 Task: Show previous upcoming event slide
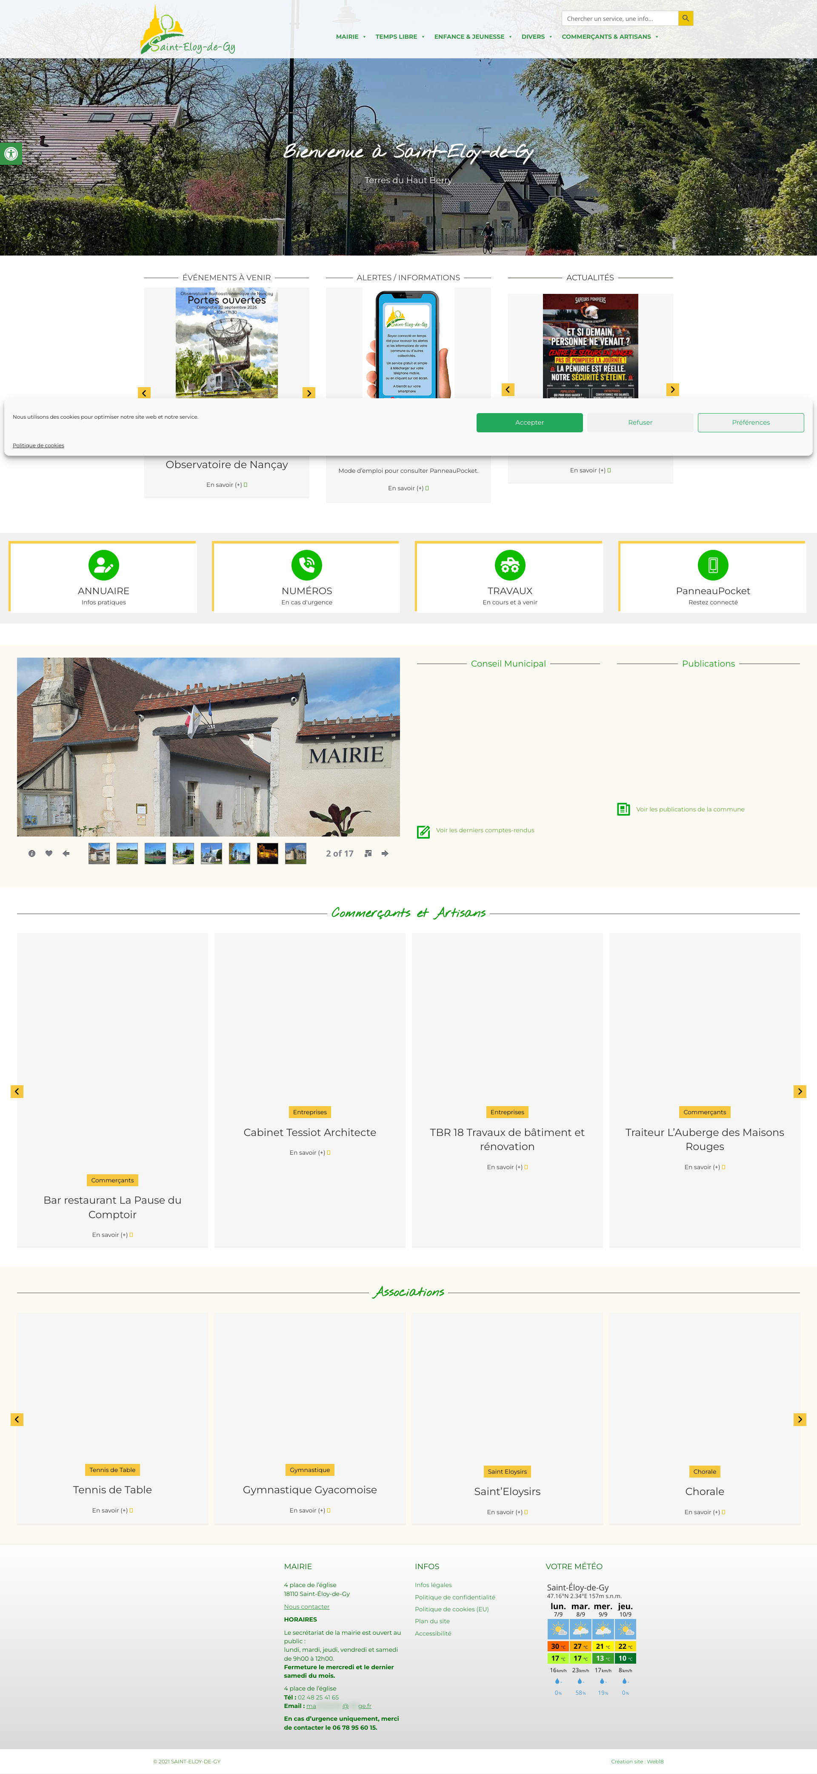tap(144, 393)
